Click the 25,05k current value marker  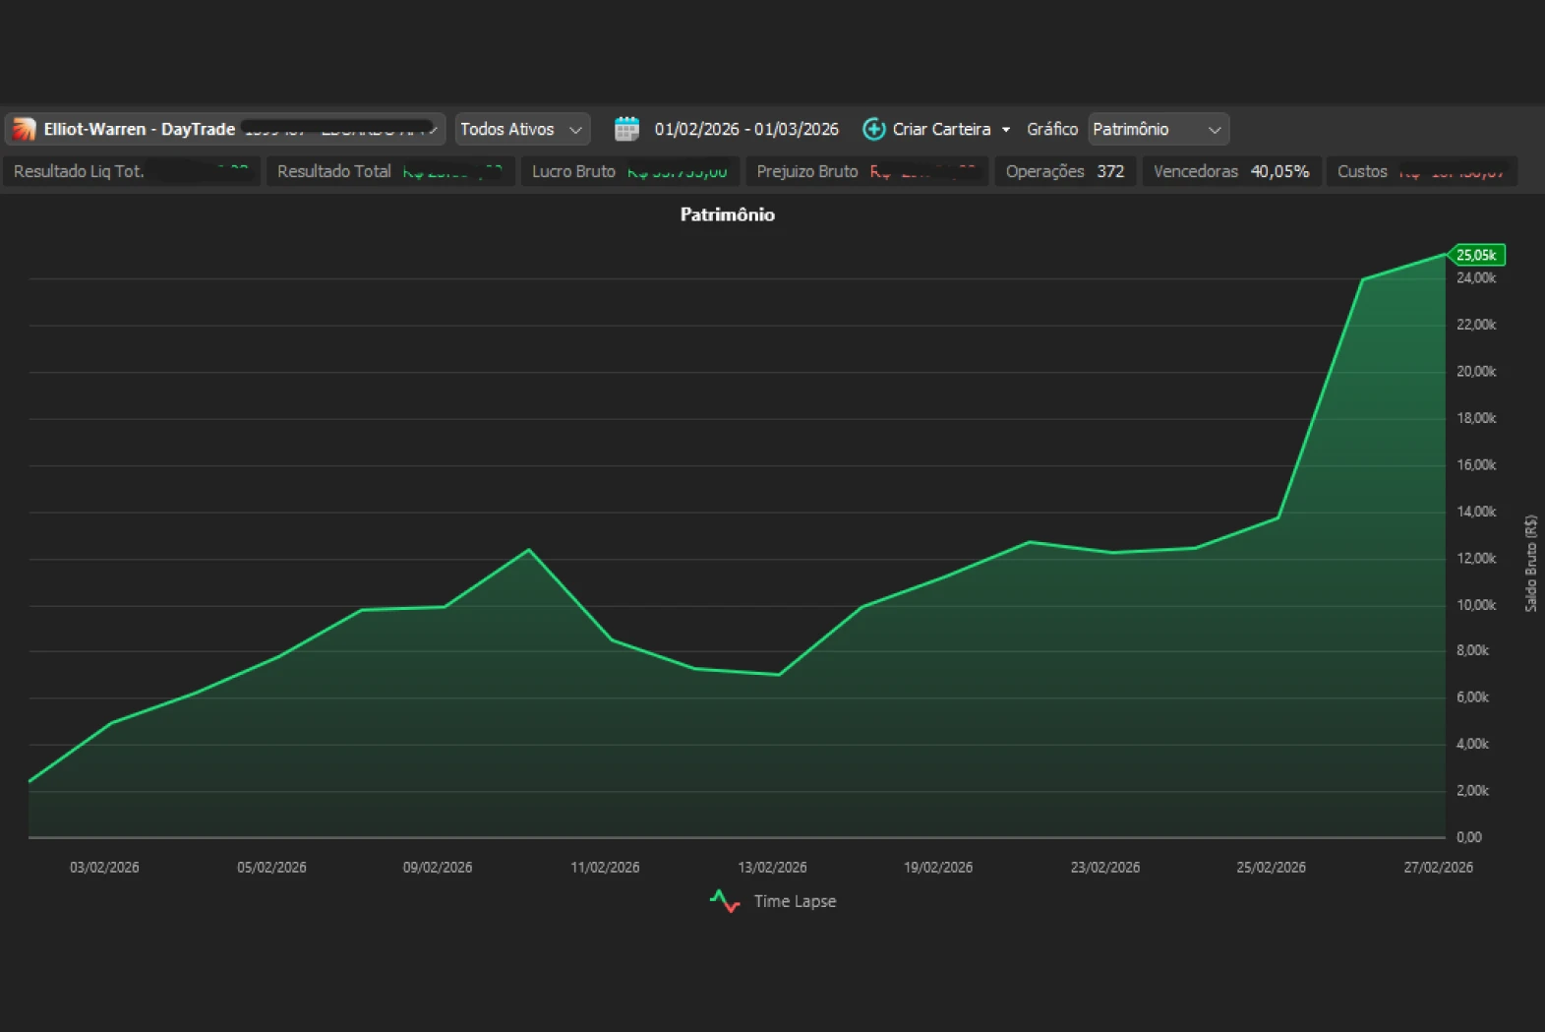tap(1477, 255)
